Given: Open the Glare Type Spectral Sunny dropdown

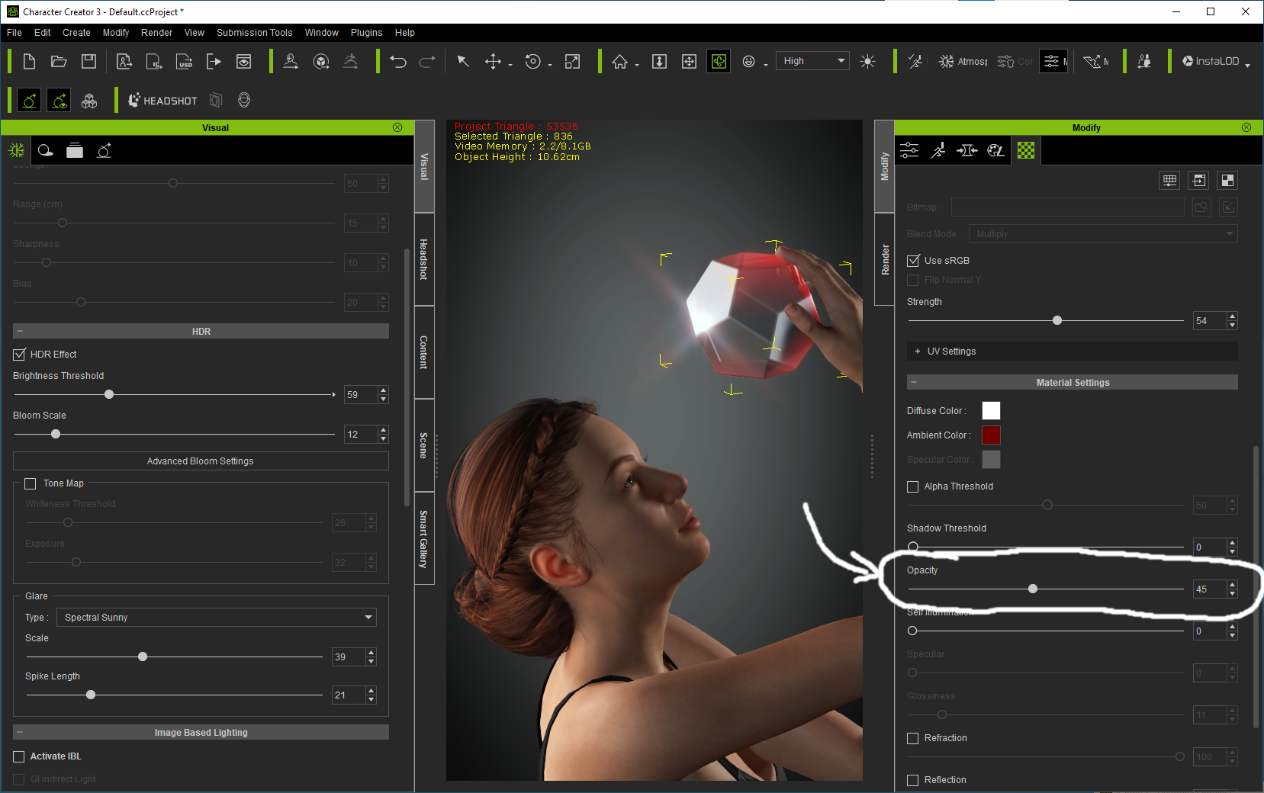Looking at the screenshot, I should pos(217,618).
